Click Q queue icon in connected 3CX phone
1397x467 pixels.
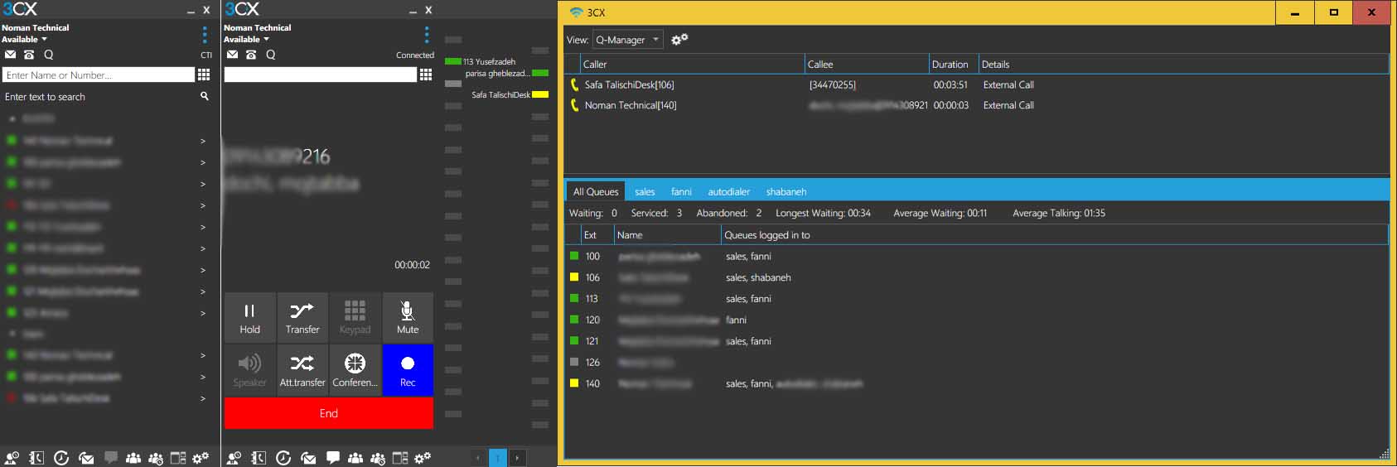(x=271, y=55)
